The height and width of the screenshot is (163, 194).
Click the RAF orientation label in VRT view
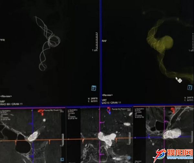(x=104, y=41)
